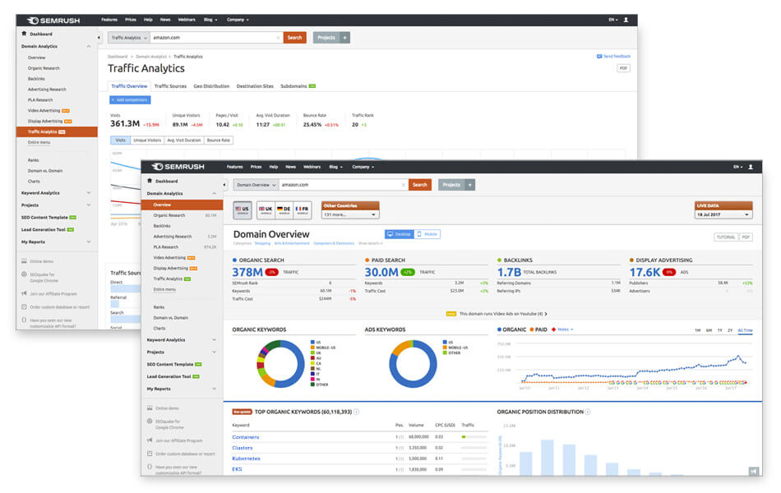Viewport: 781px width, 493px height.
Task: Select Bounce Rate chart metric toggle
Action: [x=218, y=141]
